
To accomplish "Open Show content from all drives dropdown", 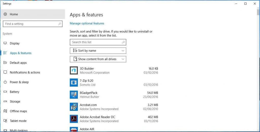I will [x=98, y=59].
